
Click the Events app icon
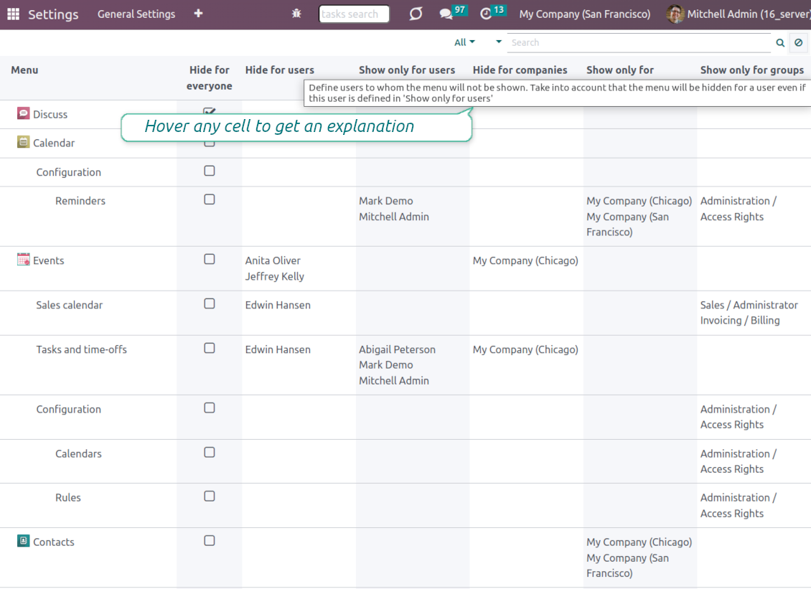click(23, 259)
